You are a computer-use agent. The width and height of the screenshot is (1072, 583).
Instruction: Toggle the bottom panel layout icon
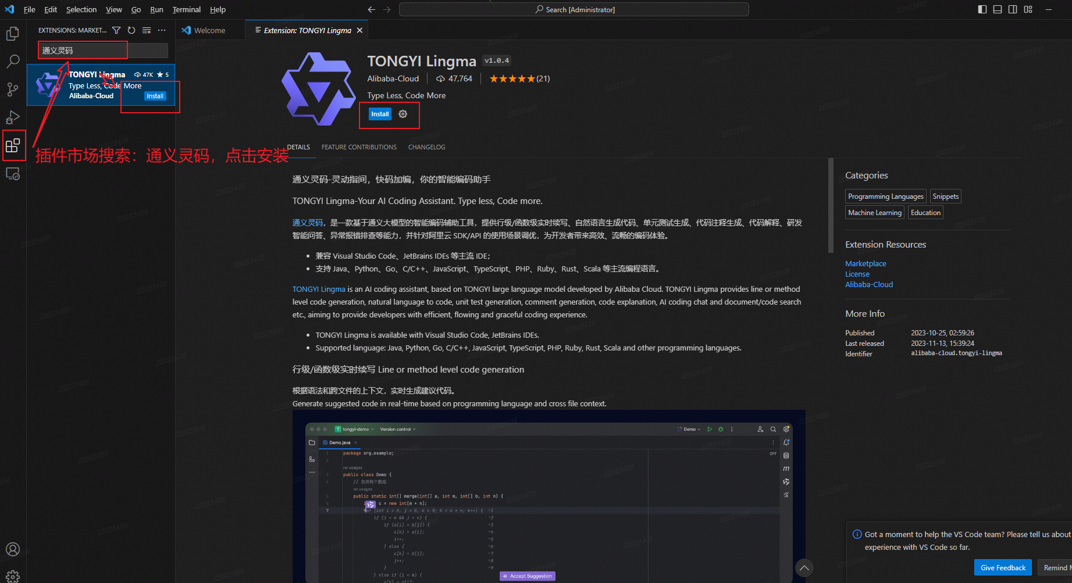point(998,9)
